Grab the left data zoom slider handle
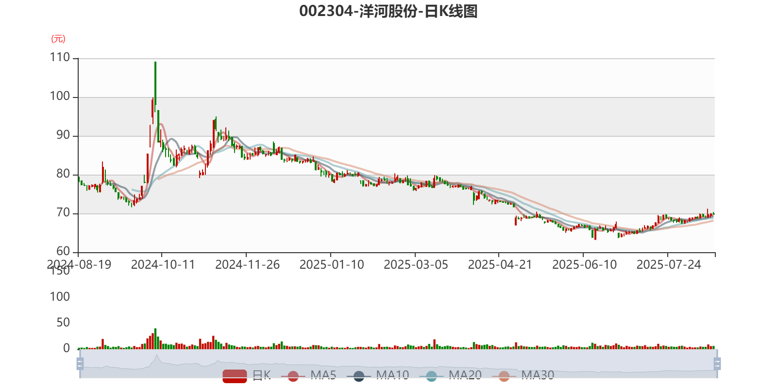 pyautogui.click(x=80, y=363)
